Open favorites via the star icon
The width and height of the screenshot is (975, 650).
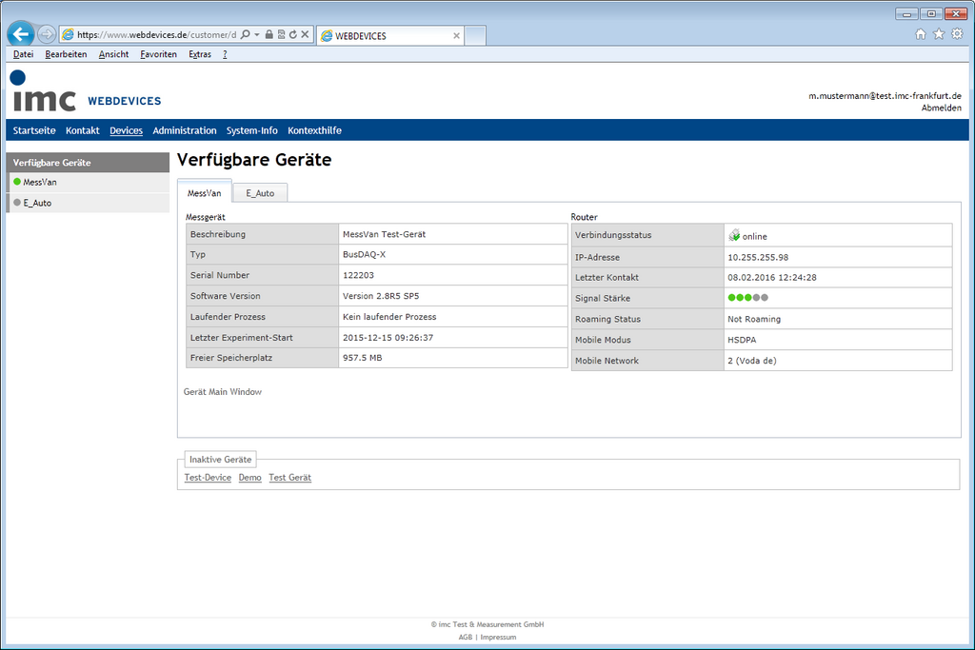click(938, 33)
